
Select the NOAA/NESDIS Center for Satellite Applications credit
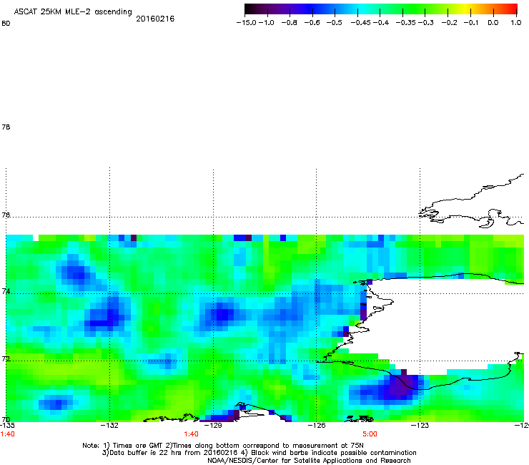309,461
